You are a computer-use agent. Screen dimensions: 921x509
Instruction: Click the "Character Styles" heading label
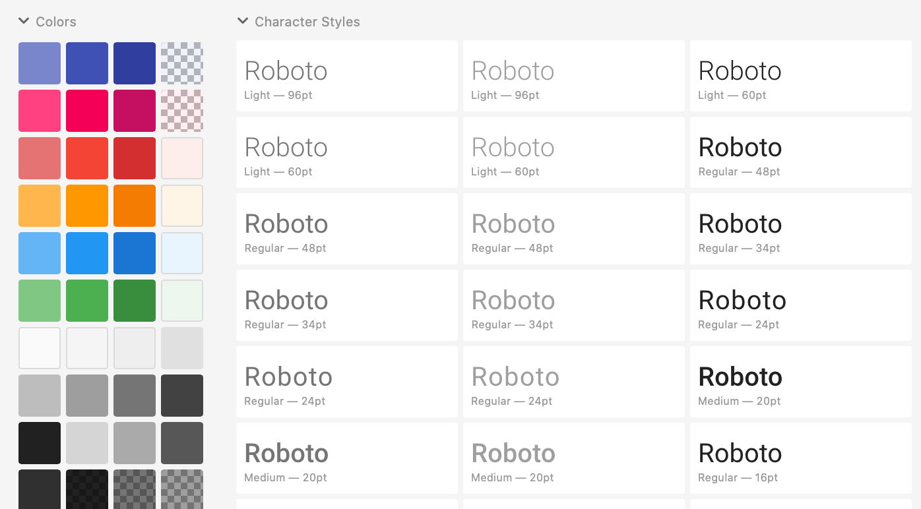pyautogui.click(x=307, y=22)
